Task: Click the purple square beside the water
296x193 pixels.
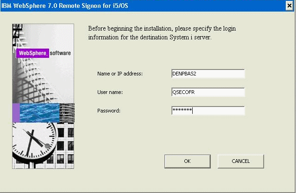Action: pyautogui.click(x=16, y=112)
